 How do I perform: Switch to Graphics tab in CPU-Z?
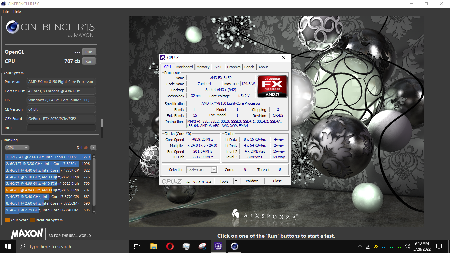pos(234,67)
